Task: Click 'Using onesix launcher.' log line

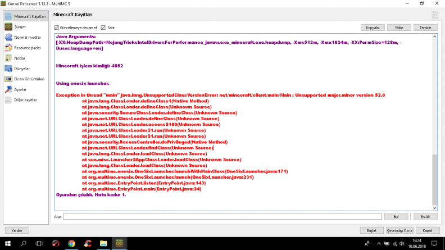Action: (83, 84)
